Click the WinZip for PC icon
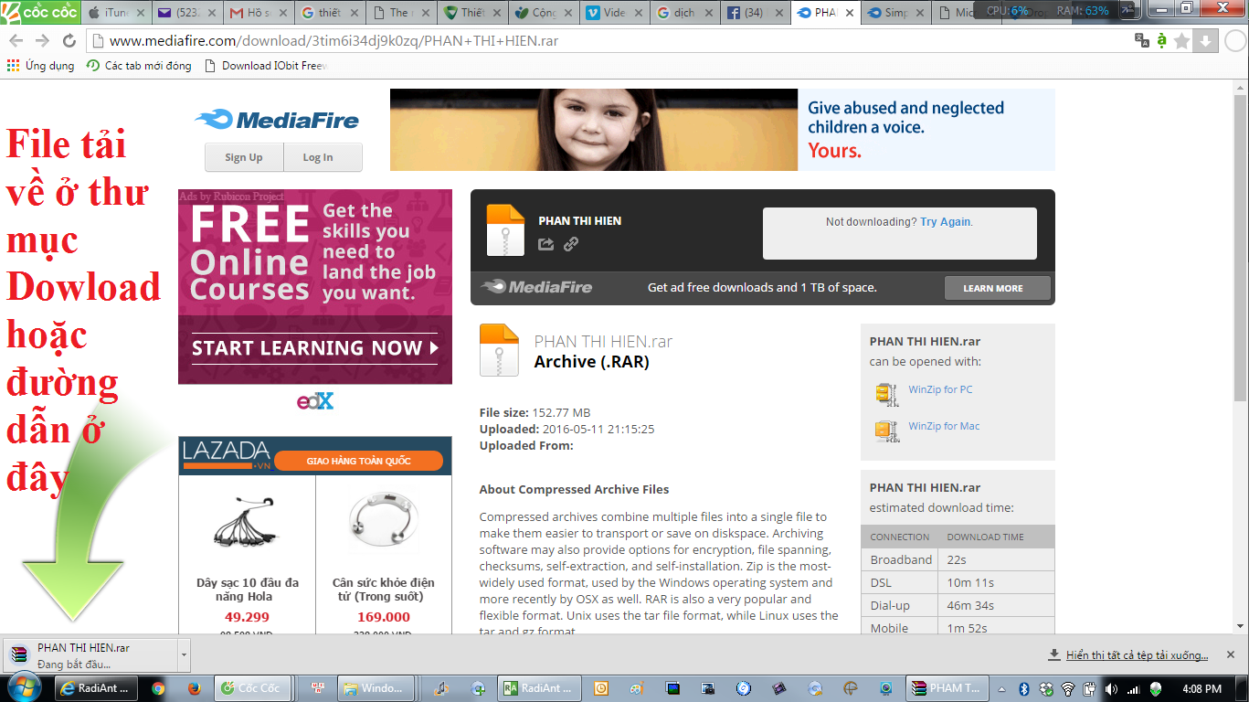 [x=886, y=393]
